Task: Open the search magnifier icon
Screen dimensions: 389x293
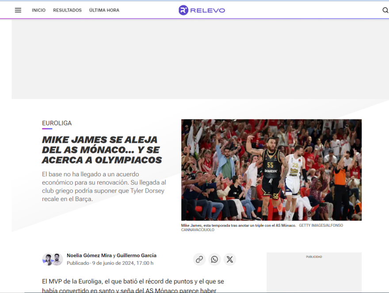Action: (x=385, y=10)
